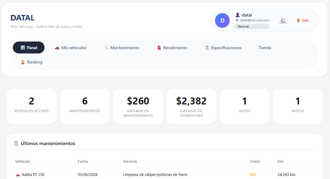Open settings via the gear icon
330x179 pixels.
coord(283,20)
